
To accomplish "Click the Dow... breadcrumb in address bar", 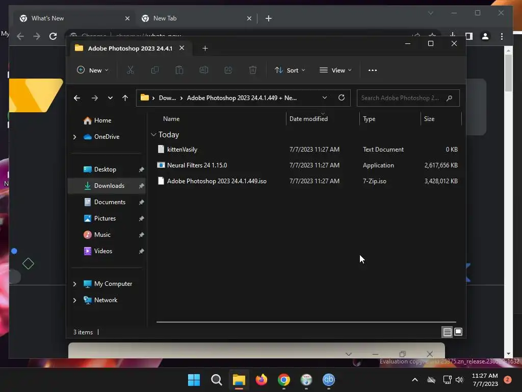I will tap(167, 98).
